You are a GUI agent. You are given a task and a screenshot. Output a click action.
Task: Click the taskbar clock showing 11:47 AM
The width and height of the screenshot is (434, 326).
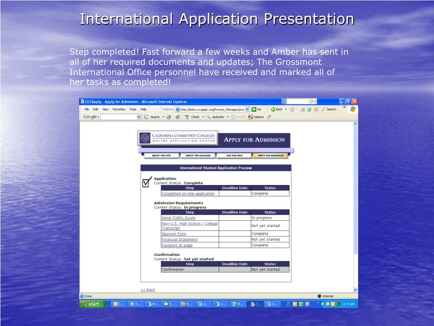348,304
